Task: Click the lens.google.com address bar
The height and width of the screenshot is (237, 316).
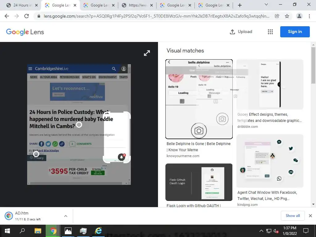Action: coord(156,16)
